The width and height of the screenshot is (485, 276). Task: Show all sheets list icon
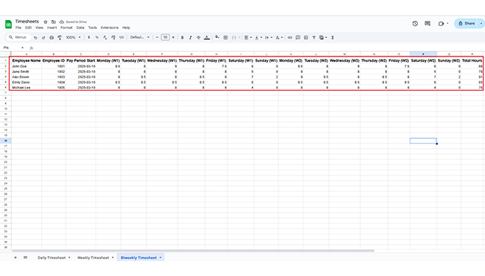pyautogui.click(x=25, y=257)
